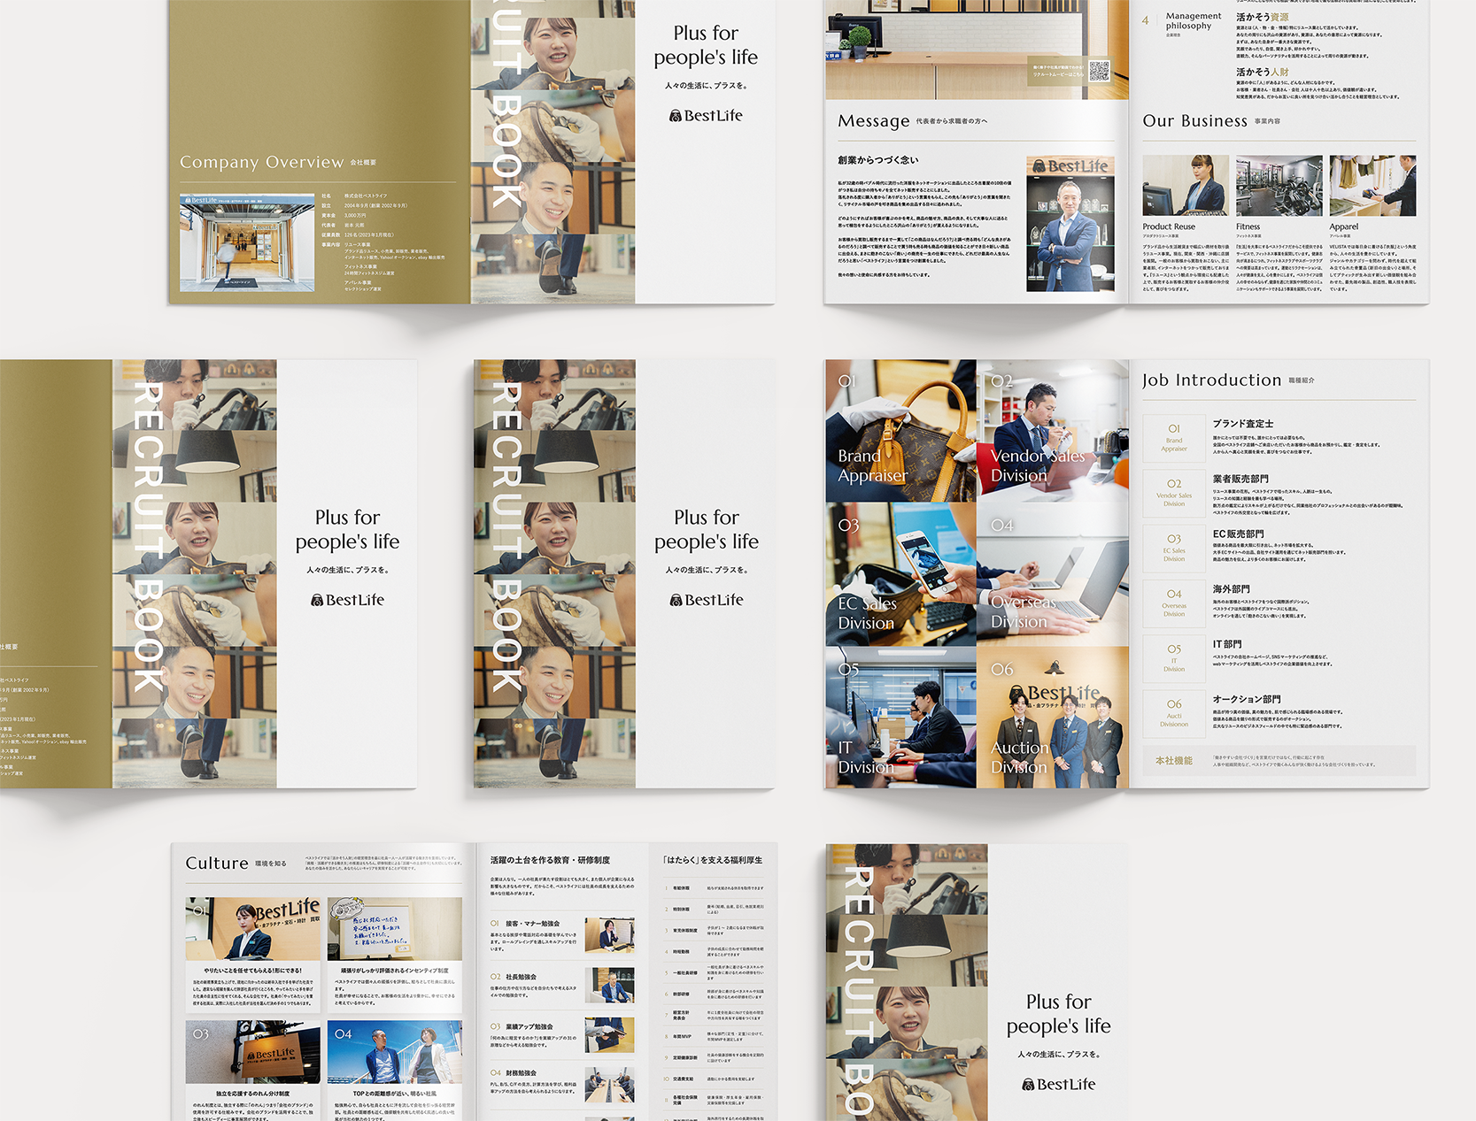Open the 06 Auction Division photo tile
1476x1121 pixels.
coord(1053,718)
